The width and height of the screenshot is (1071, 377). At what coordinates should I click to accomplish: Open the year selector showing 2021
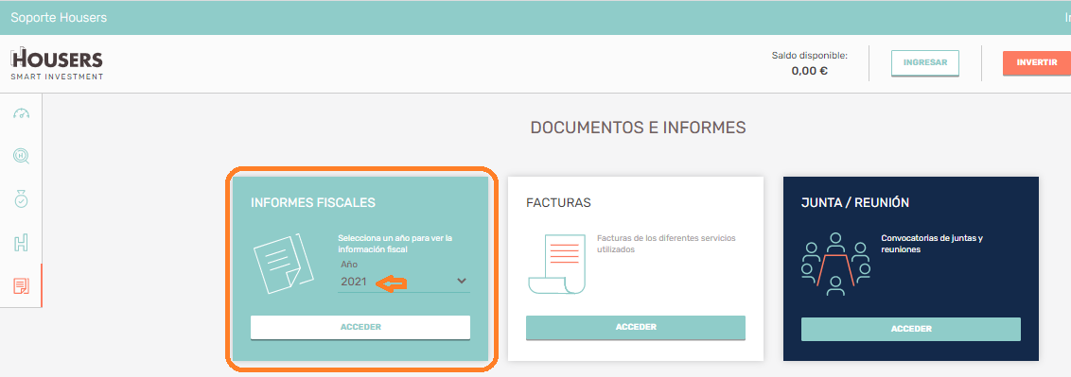coord(404,282)
